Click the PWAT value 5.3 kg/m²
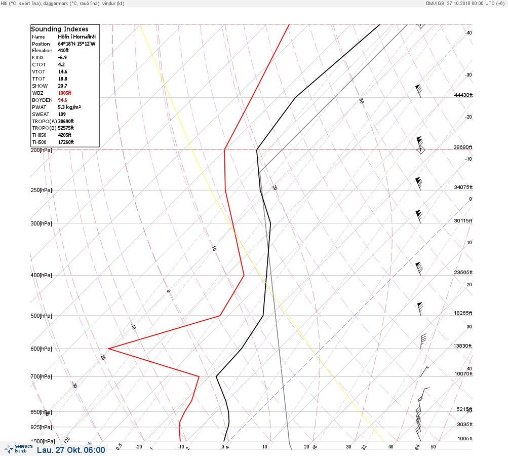 click(x=69, y=107)
